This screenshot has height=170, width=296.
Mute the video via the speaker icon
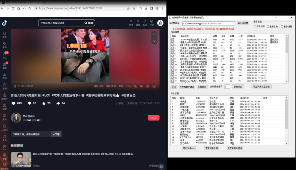coord(141,86)
